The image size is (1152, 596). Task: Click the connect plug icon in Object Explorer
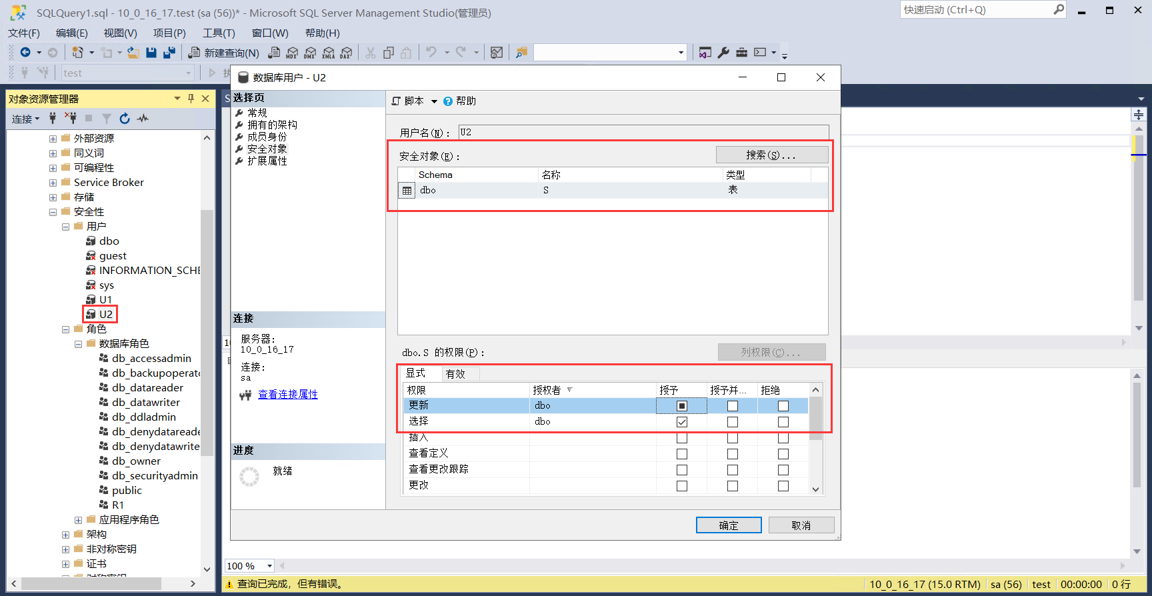(53, 118)
